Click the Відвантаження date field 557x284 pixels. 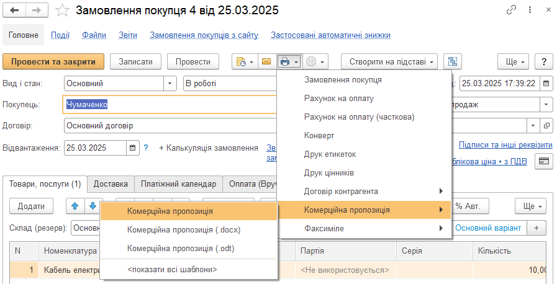95,148
